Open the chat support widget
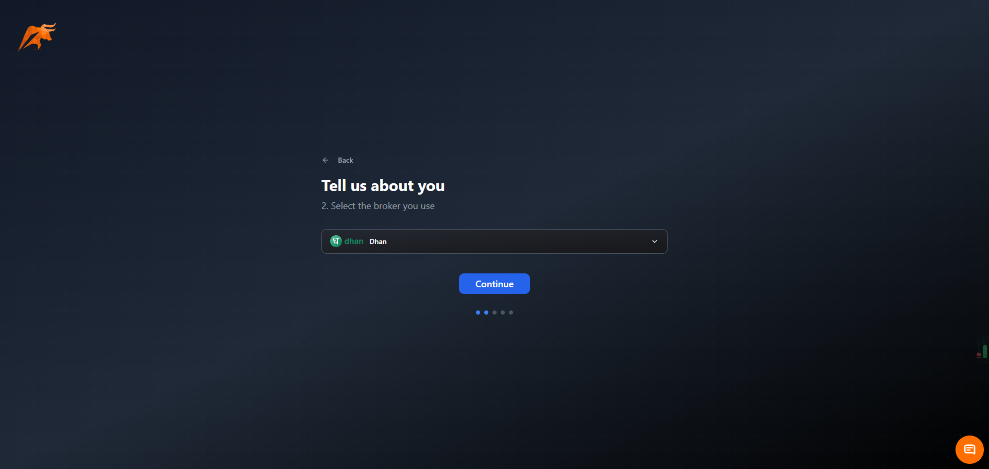Image resolution: width=989 pixels, height=469 pixels. click(969, 449)
